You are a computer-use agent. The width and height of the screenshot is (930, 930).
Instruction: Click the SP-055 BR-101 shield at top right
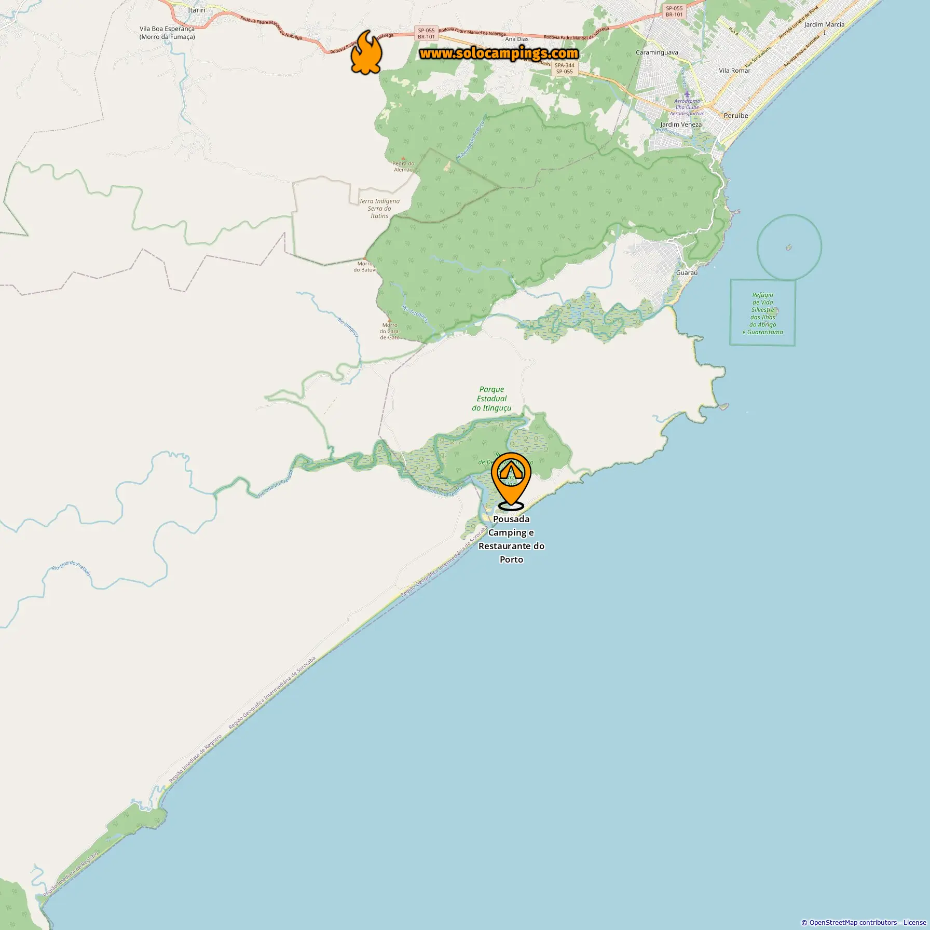click(x=674, y=11)
